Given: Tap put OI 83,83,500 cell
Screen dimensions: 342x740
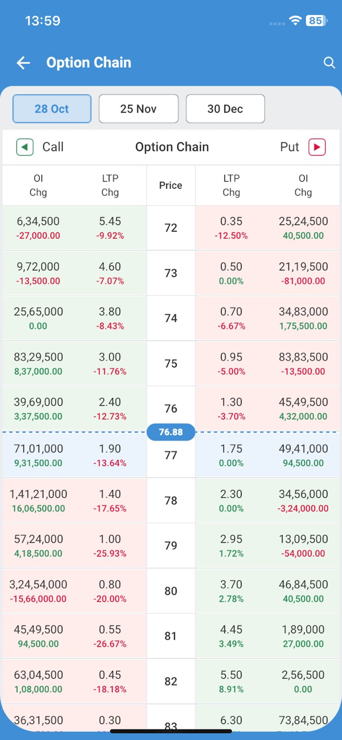Looking at the screenshot, I should pyautogui.click(x=303, y=357).
